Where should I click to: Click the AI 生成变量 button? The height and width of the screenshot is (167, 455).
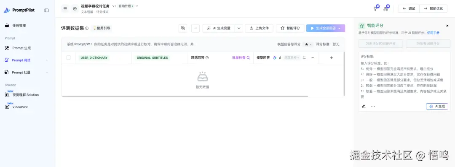[x=219, y=28]
